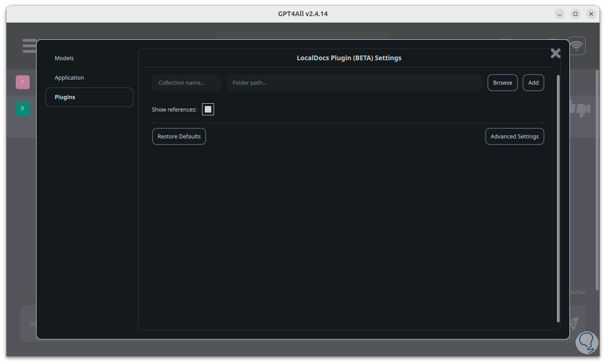Minimize the GPT4All window
Image resolution: width=606 pixels, height=364 pixels.
[560, 14]
